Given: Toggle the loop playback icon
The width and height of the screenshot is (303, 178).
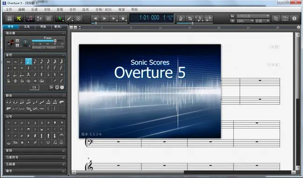Looking at the screenshot, I should pos(190,19).
